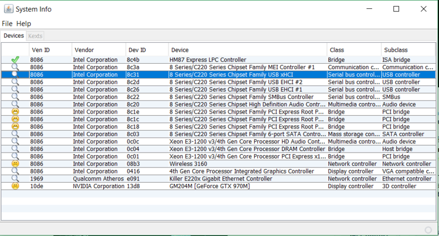Sort by the Device column header
The height and width of the screenshot is (236, 439).
(247, 50)
